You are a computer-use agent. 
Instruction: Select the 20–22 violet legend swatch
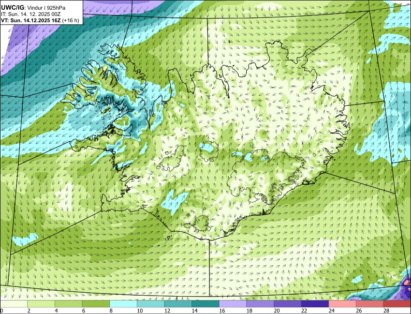288,304
